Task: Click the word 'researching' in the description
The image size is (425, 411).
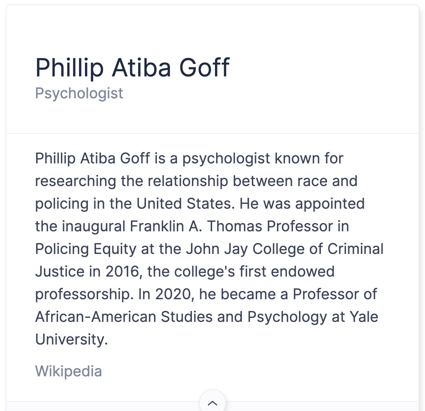Action: [75, 181]
